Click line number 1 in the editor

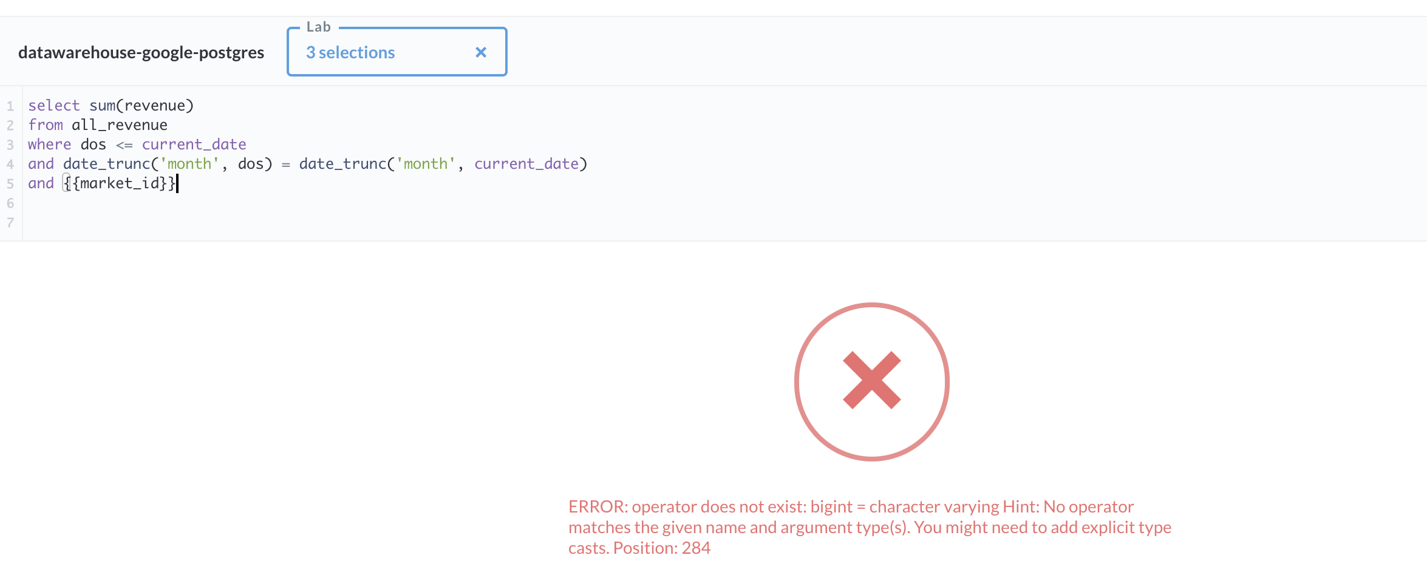(10, 104)
